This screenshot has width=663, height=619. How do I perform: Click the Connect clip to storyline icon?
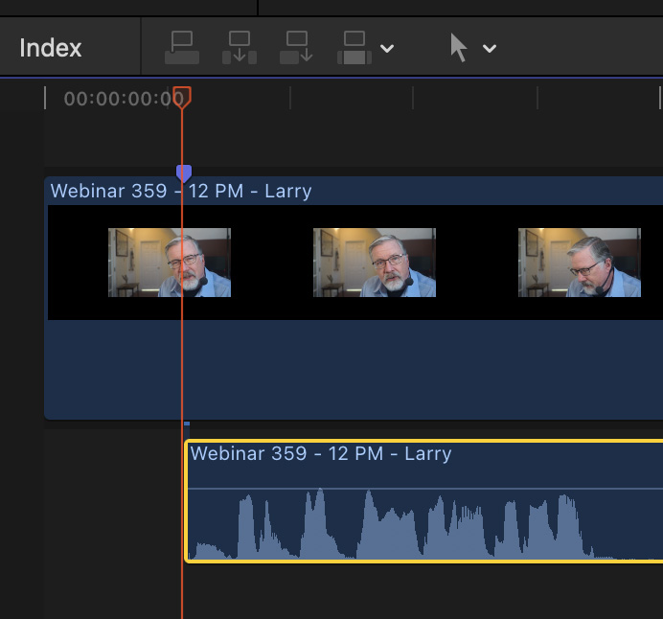point(182,47)
